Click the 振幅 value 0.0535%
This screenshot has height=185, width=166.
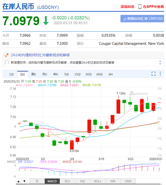tap(108, 35)
